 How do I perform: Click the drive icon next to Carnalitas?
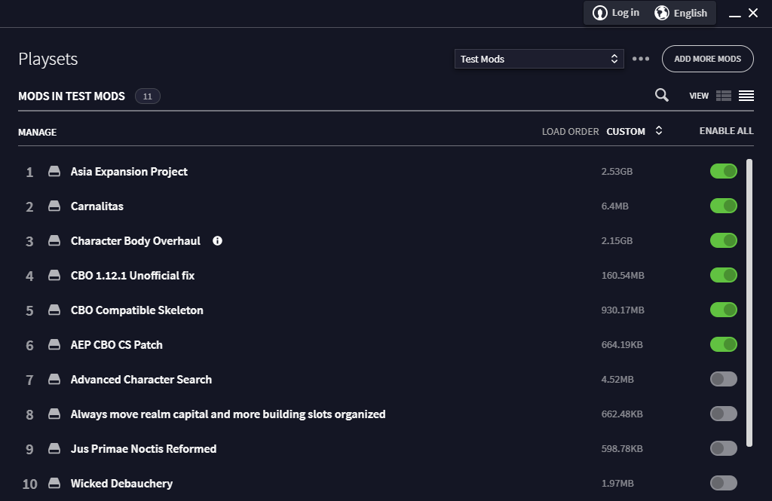point(54,206)
